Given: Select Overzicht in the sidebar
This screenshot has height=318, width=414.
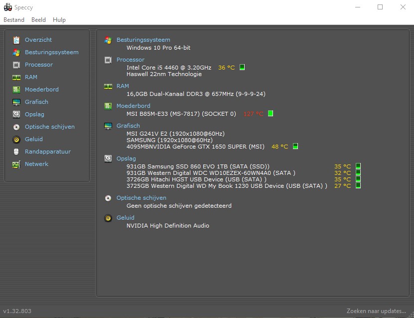Looking at the screenshot, I should (x=38, y=40).
